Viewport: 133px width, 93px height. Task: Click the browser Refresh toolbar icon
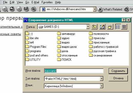(x=12, y=9)
